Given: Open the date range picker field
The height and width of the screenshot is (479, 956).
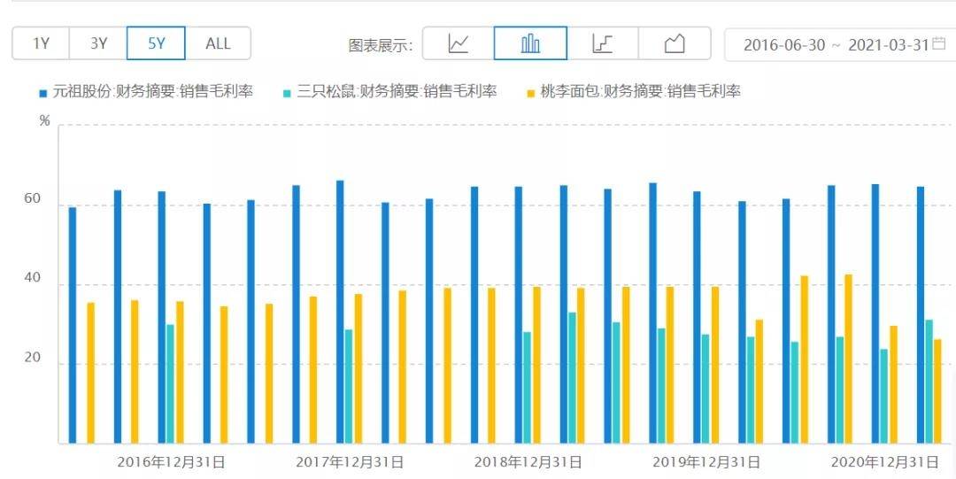Looking at the screenshot, I should (x=840, y=44).
